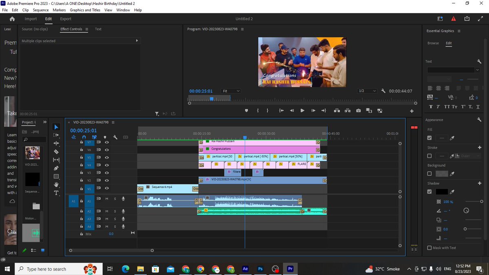
Task: Click the Faux Italic text style icon
Action: tap(438, 107)
